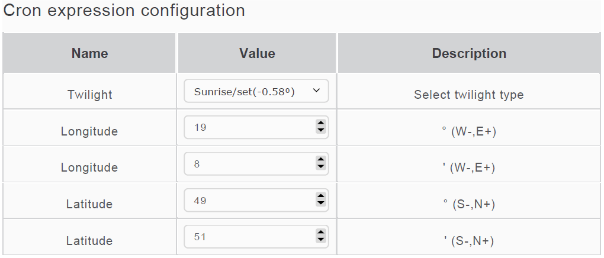The width and height of the screenshot is (604, 258).
Task: Click into Latitude minutes field showing 51
Action: [249, 237]
